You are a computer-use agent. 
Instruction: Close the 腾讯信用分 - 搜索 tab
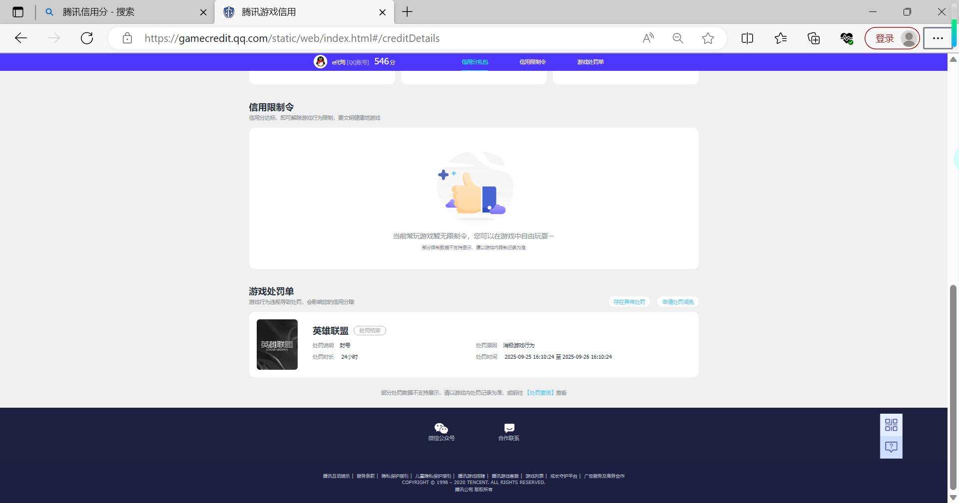coord(203,12)
